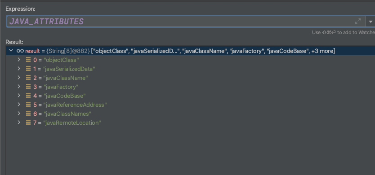Viewport: 375px width, 175px height.
Task: Open the expression history dropdown arrow
Action: point(371,22)
